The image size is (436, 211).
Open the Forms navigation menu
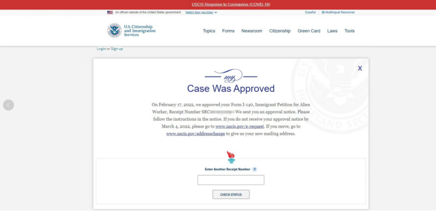(x=228, y=31)
